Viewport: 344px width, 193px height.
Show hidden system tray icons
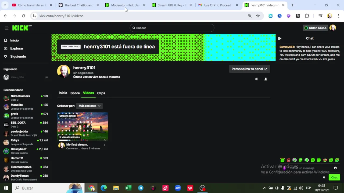264,188
